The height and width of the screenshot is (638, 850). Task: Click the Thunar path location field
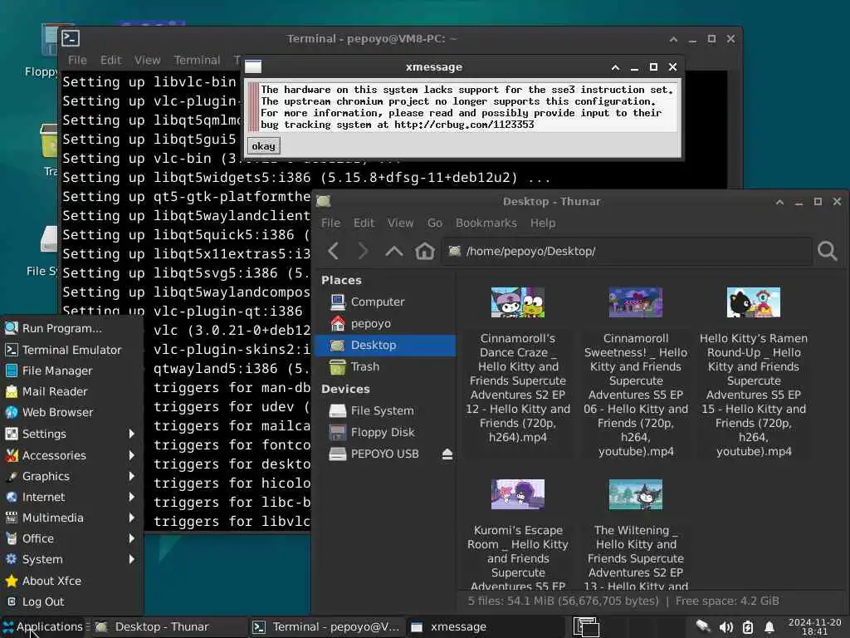pos(628,251)
